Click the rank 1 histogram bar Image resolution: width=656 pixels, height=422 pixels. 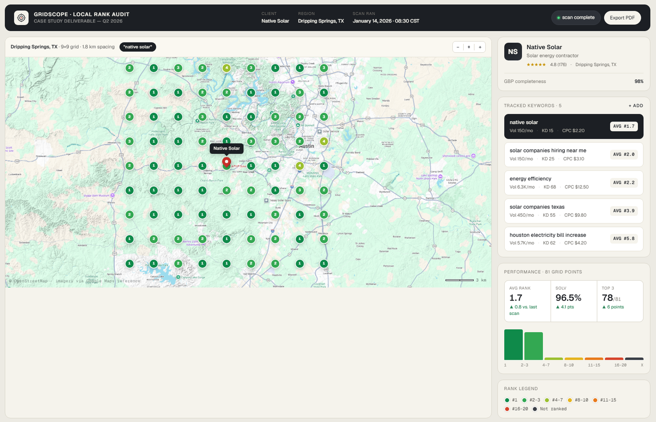tap(513, 345)
